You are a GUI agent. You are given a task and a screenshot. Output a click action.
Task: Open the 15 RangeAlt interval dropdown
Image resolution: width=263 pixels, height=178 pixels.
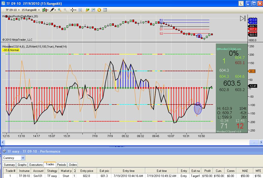30,10
